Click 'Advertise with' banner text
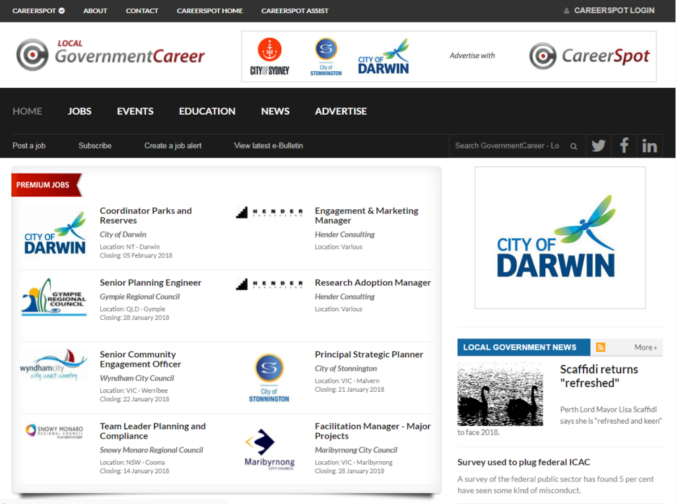Image resolution: width=676 pixels, height=504 pixels. click(472, 55)
